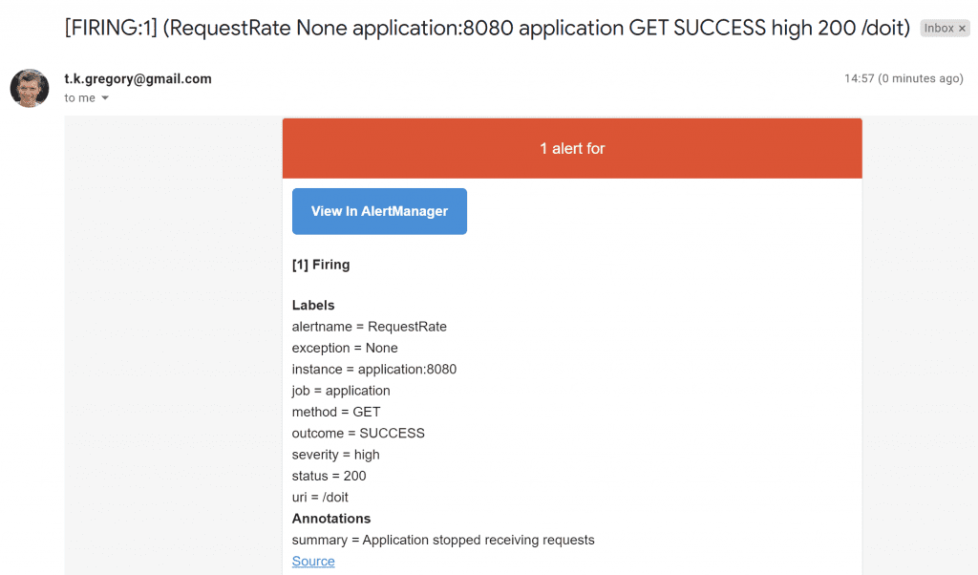Click the "[1] Firing" heading

(x=321, y=265)
